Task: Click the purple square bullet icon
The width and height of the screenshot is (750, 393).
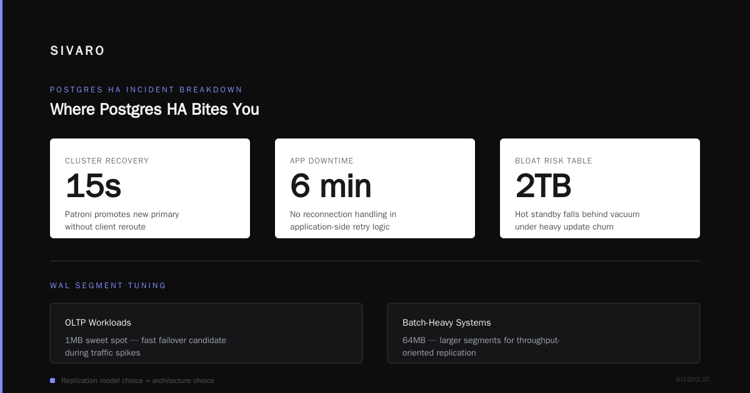Action: (52, 381)
